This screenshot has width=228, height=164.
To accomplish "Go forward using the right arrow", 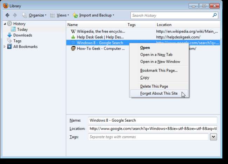I will 15,15.
